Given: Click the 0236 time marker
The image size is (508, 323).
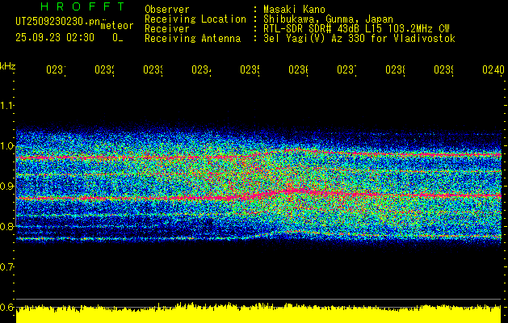Looking at the screenshot, I should [298, 69].
